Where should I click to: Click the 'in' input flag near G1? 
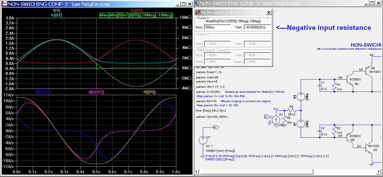click(267, 117)
